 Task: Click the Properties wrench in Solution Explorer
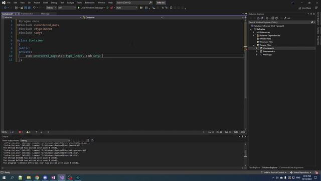point(285,18)
